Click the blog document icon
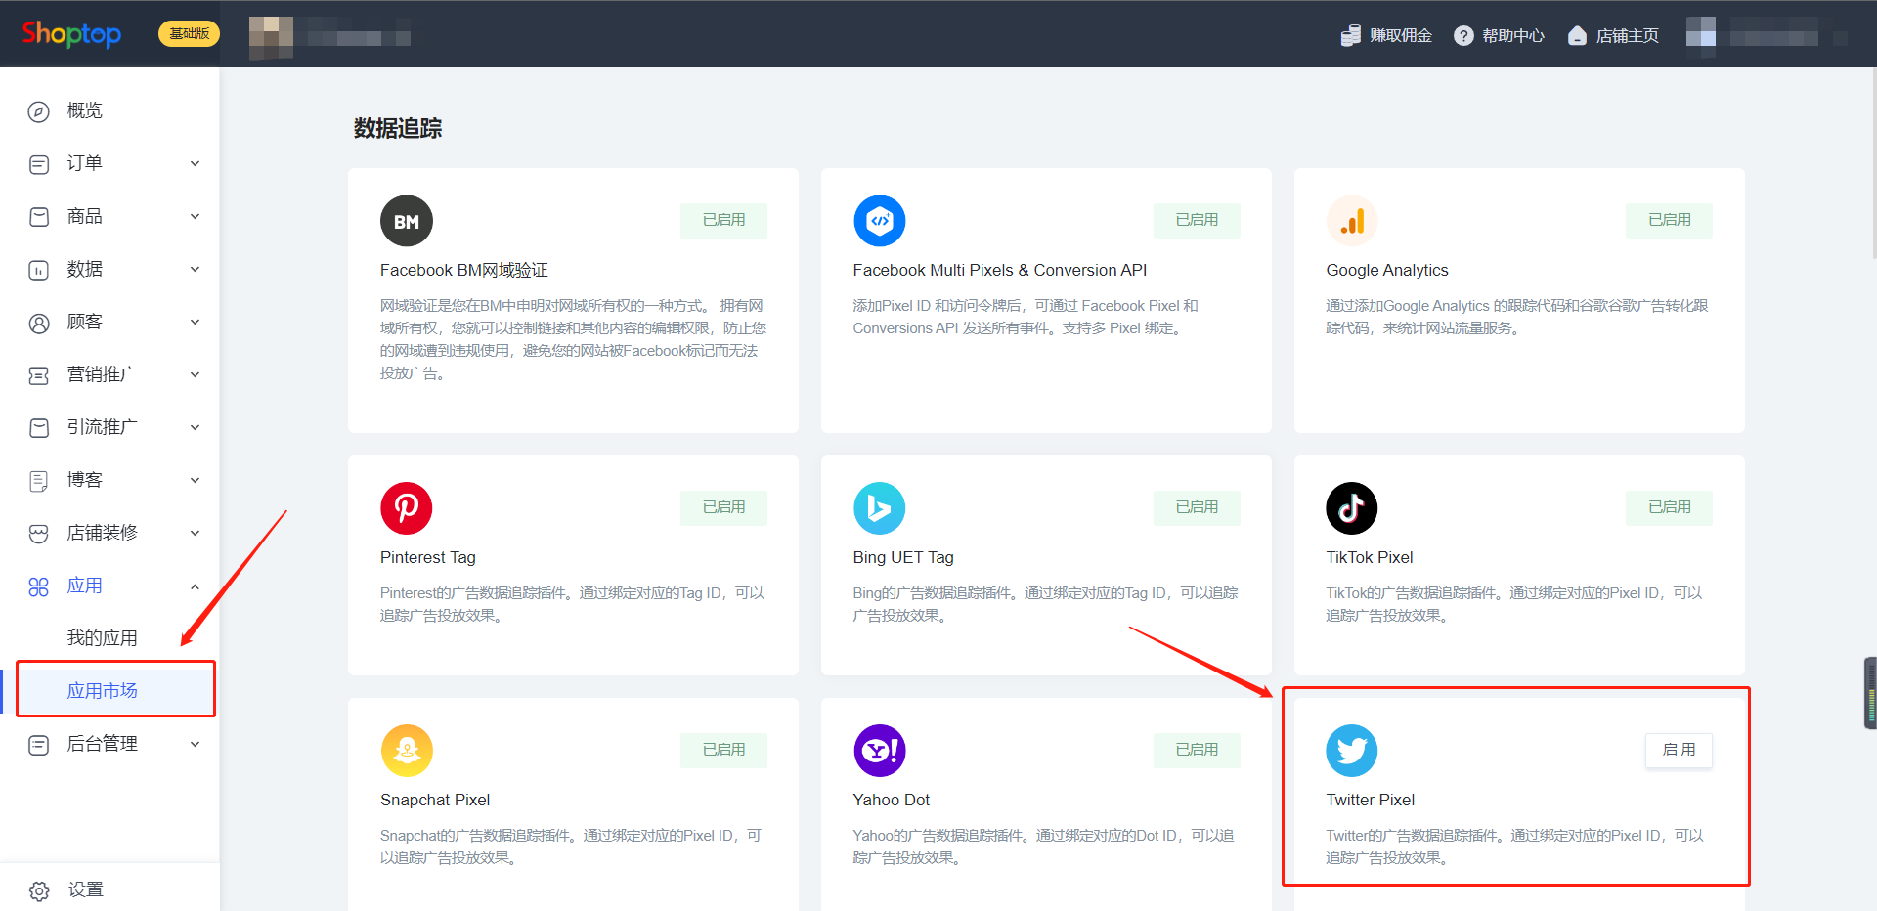 point(39,481)
